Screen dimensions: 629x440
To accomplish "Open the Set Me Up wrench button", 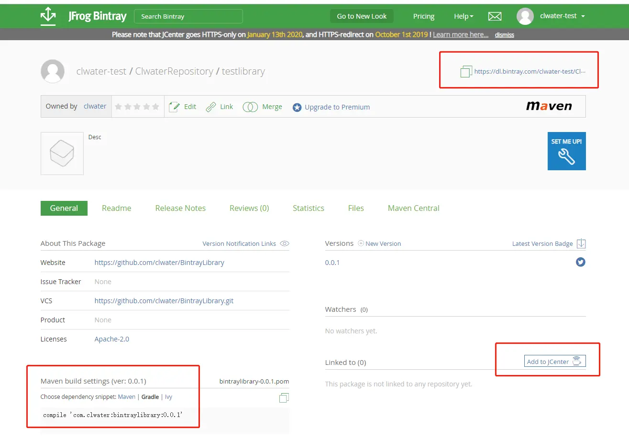I will pos(566,151).
